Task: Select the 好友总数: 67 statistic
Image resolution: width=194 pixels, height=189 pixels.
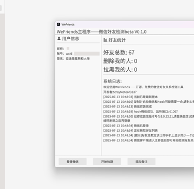Action: click(119, 53)
